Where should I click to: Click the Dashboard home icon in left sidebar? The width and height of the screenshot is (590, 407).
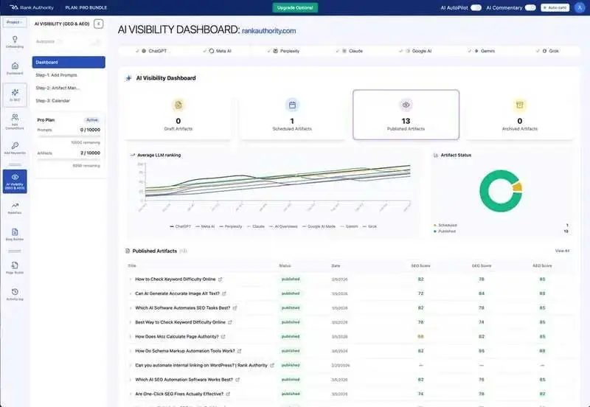tap(15, 66)
